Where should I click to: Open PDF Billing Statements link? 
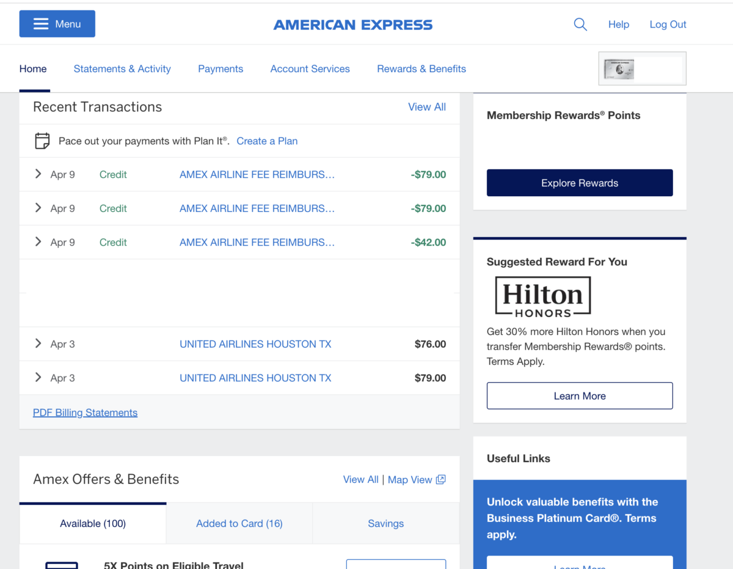[85, 413]
